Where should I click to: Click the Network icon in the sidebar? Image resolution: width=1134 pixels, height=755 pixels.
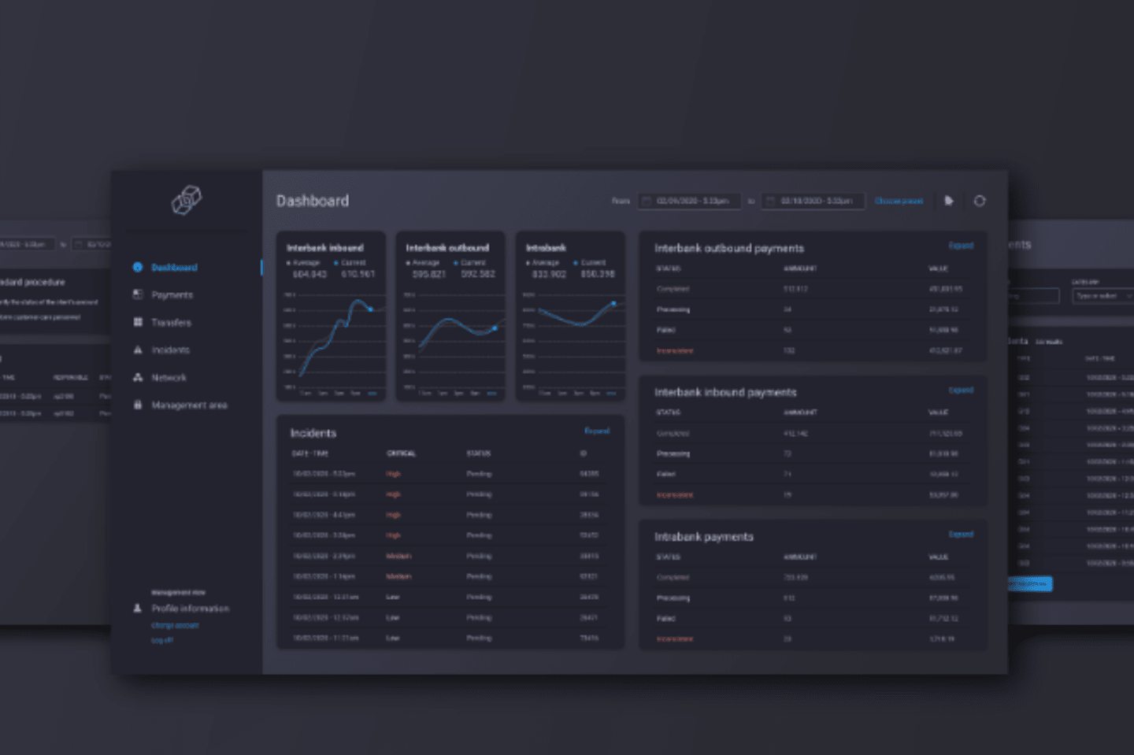click(x=138, y=377)
